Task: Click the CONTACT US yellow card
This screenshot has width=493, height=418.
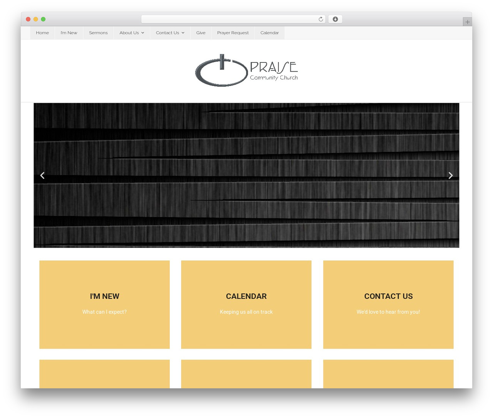Action: 388,305
